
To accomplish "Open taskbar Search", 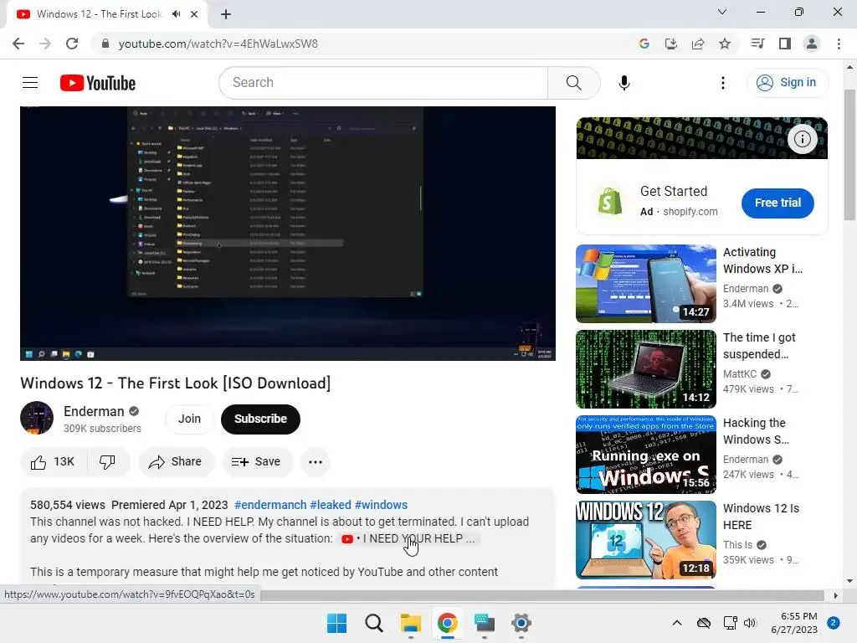I will click(x=374, y=623).
